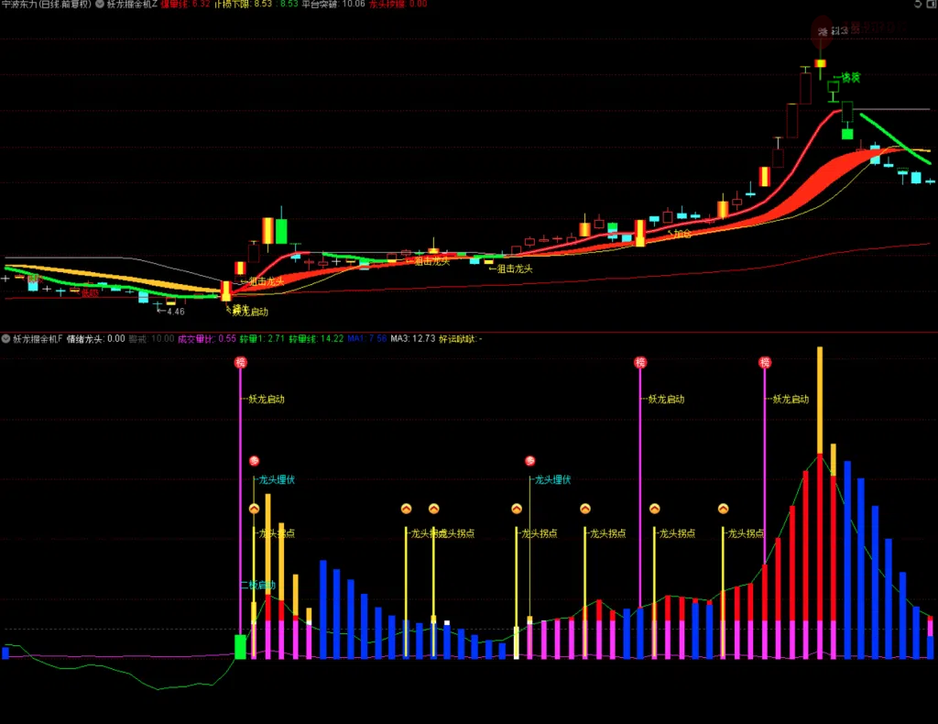Click the 转量1: 2.71 value
The height and width of the screenshot is (724, 938).
pos(262,339)
